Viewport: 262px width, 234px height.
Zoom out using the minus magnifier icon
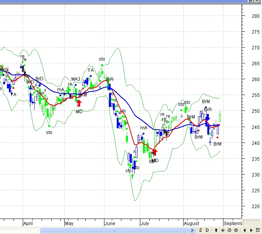230,231
